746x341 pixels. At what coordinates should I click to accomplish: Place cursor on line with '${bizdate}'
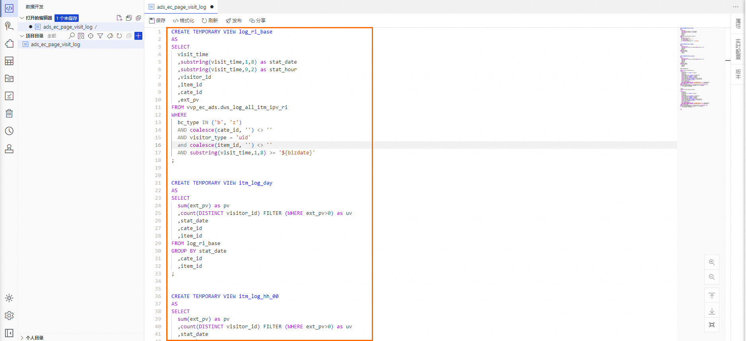(246, 153)
